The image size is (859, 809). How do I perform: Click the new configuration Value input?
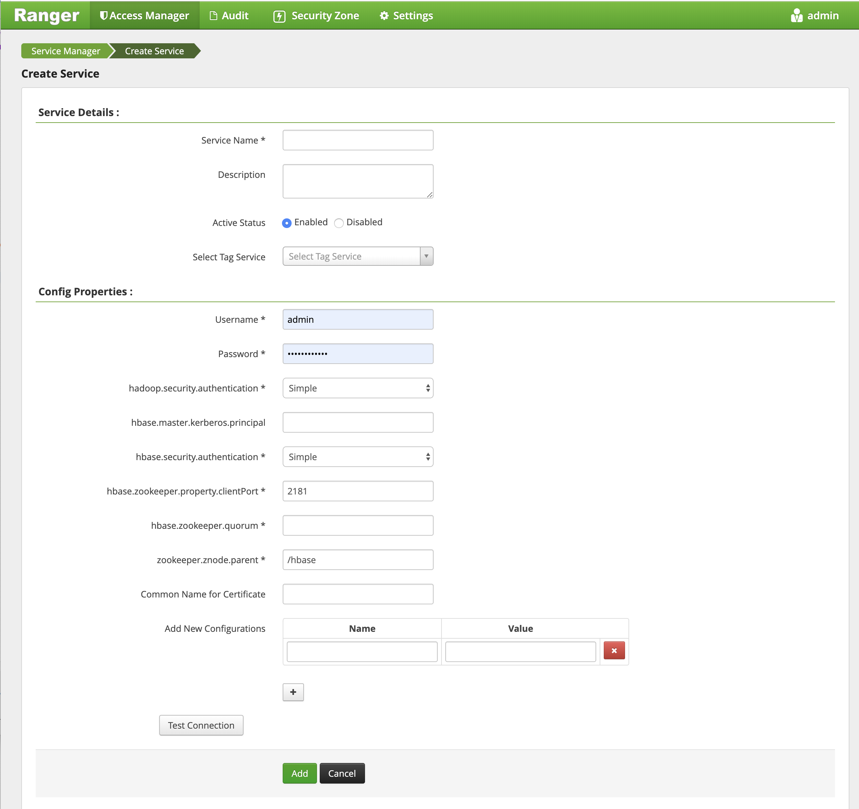(521, 651)
